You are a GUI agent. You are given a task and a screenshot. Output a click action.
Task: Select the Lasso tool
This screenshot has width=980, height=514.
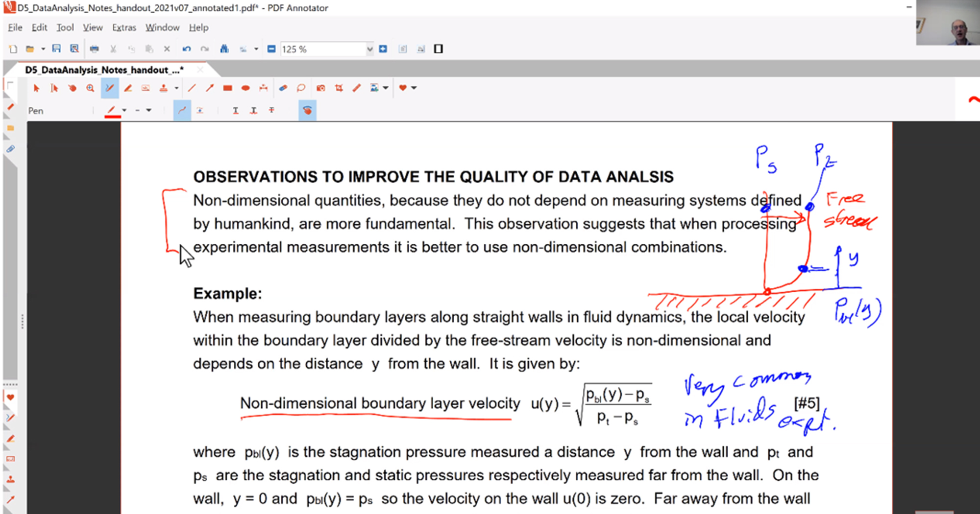(301, 88)
